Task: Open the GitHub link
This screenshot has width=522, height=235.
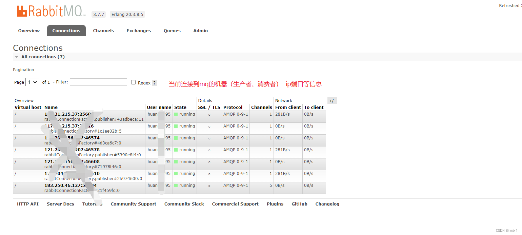Action: [299, 204]
